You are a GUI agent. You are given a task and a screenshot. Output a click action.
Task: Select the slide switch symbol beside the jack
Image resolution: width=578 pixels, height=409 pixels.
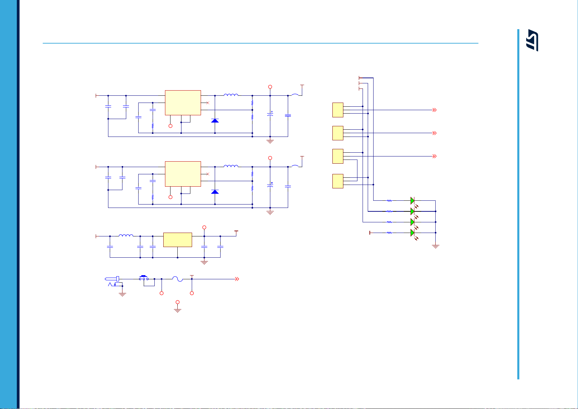tap(144, 278)
